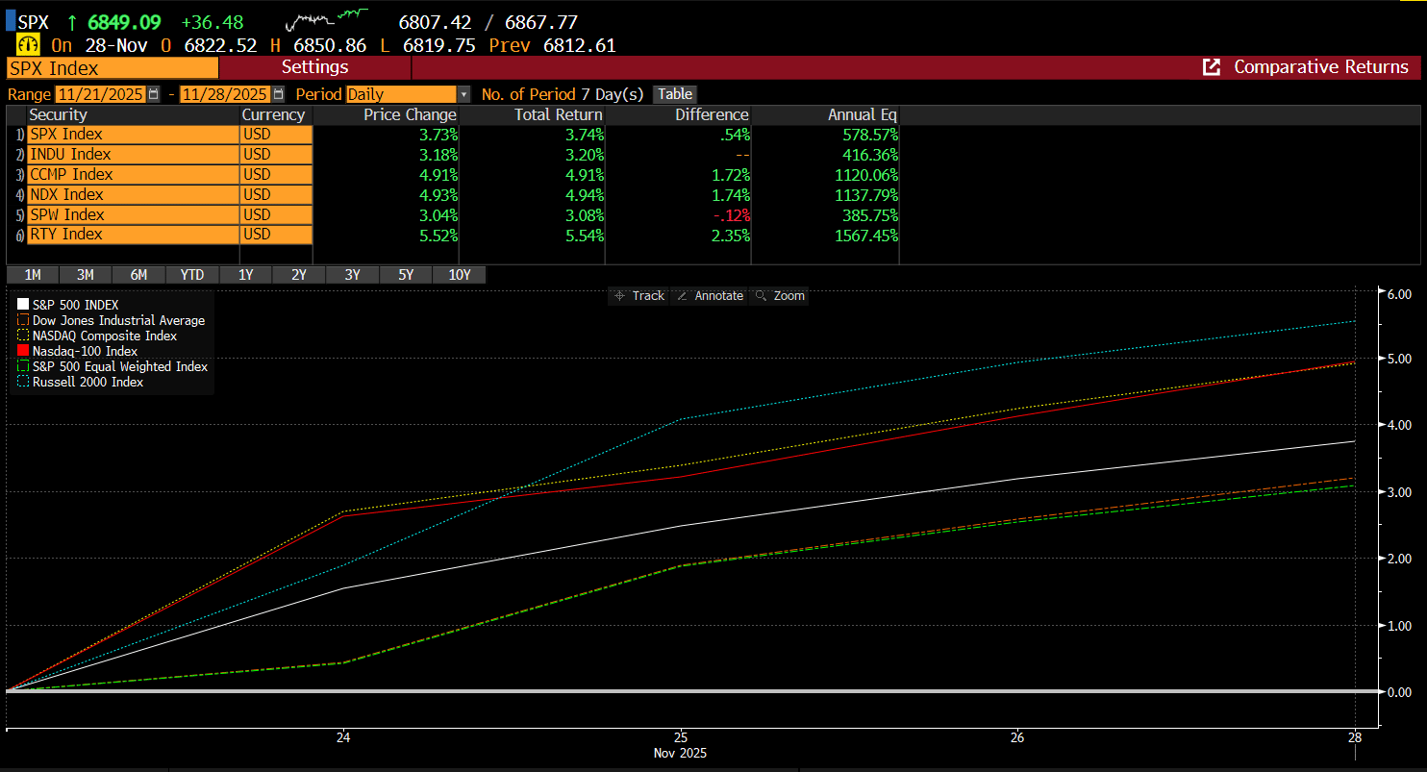Image resolution: width=1427 pixels, height=772 pixels.
Task: Click the white S&P 500 INDEX legend swatch
Action: point(24,305)
